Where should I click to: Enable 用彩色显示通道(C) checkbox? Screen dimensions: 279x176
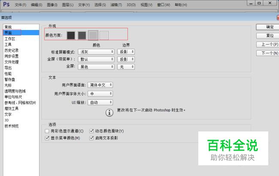[x=47, y=131]
